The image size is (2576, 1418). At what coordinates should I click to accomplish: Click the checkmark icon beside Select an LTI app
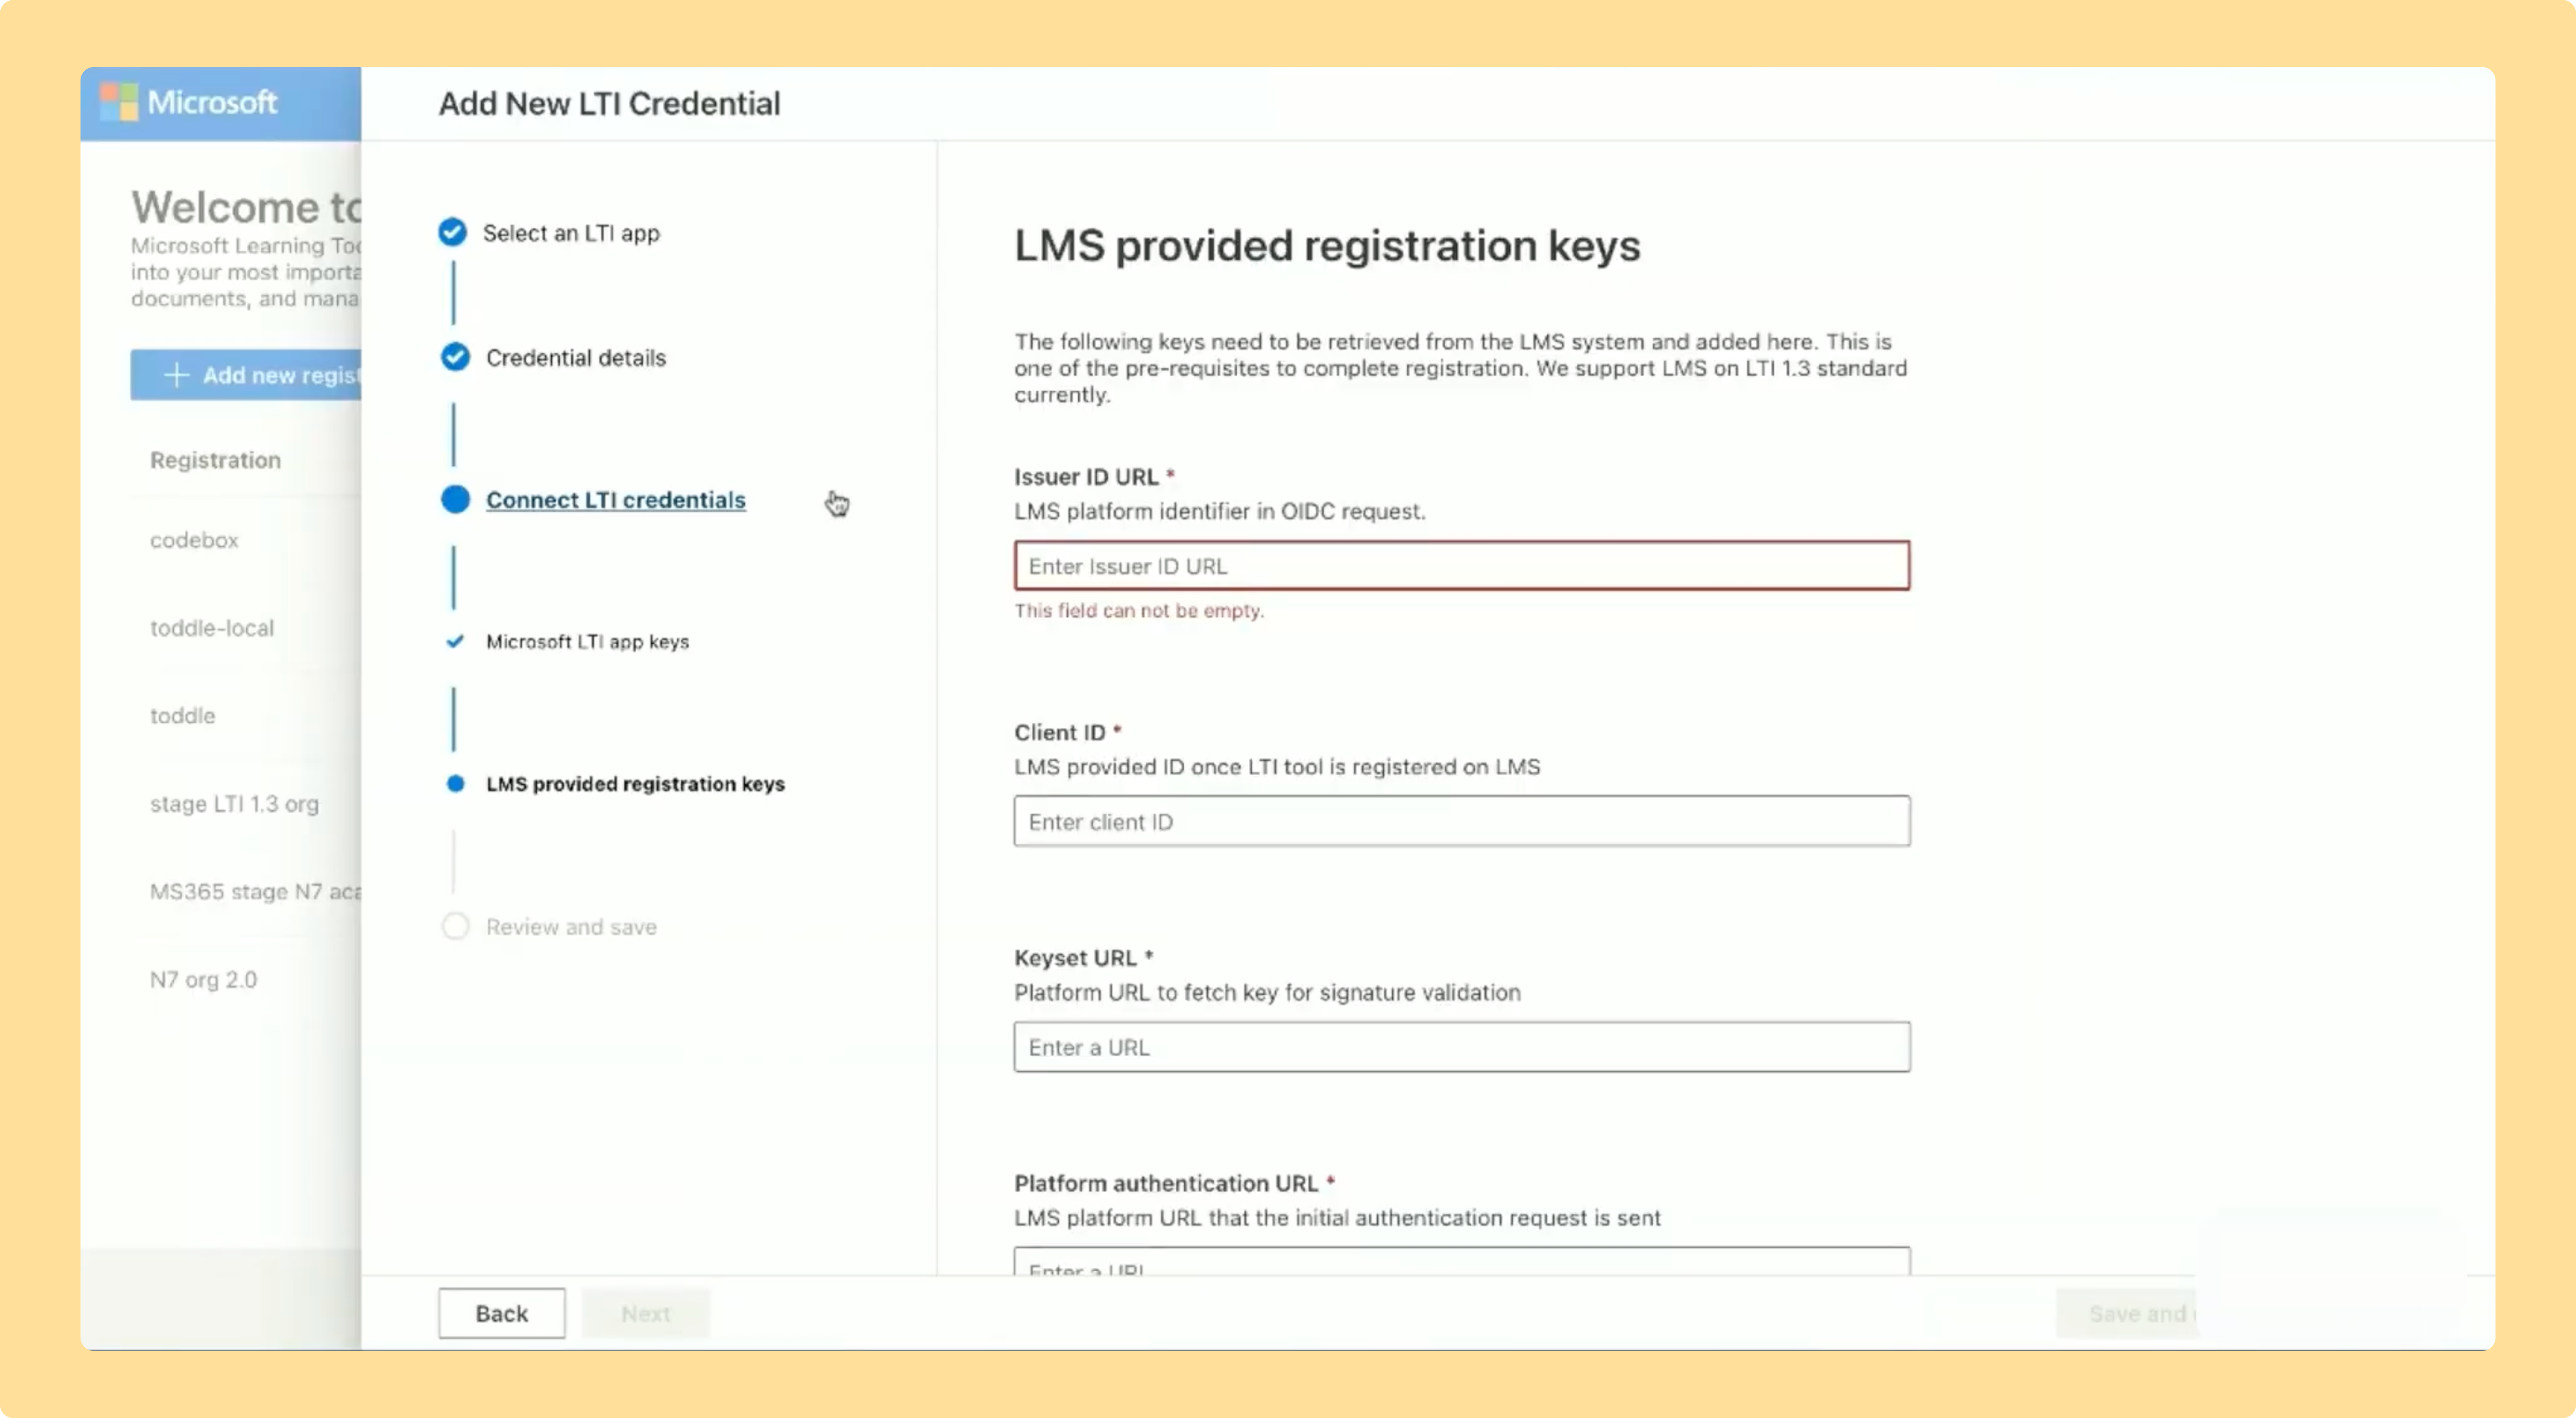click(x=452, y=232)
